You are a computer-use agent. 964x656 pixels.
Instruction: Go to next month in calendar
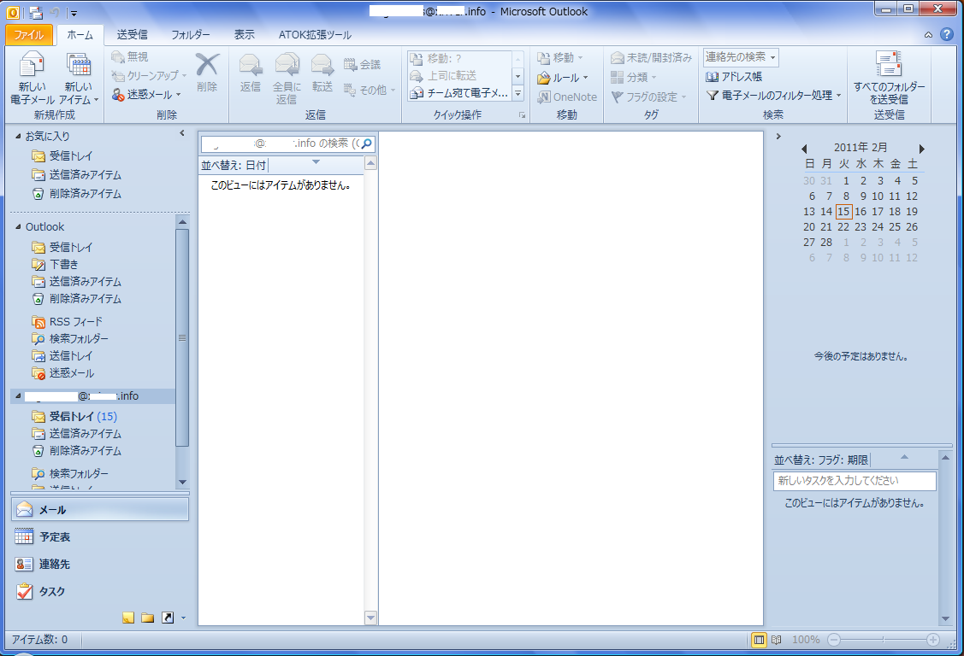pos(922,149)
